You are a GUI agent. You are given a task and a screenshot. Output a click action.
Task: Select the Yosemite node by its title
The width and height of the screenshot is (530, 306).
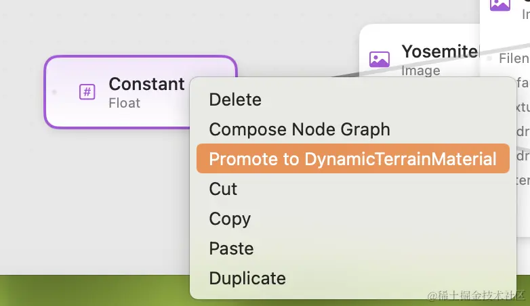coord(439,51)
